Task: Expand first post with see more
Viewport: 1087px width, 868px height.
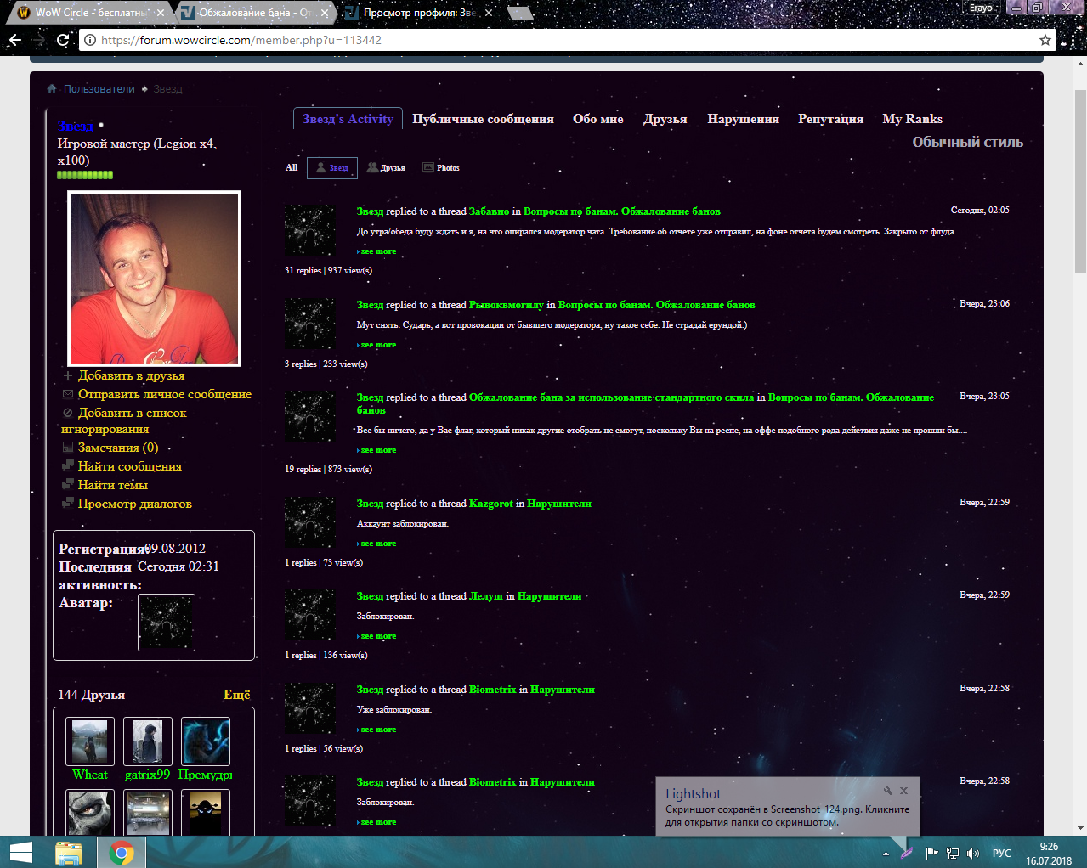Action: 378,251
